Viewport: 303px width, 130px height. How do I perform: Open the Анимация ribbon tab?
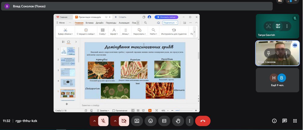[124, 23]
